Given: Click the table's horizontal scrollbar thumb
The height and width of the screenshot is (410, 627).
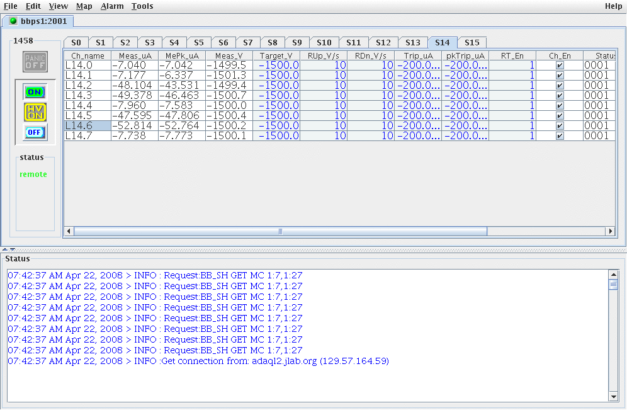Looking at the screenshot, I should (280, 231).
